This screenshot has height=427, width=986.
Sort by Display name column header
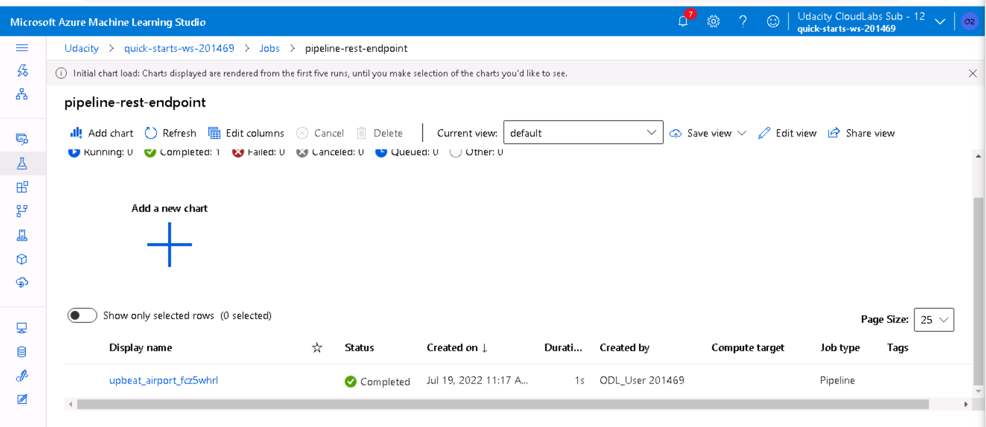tap(141, 347)
